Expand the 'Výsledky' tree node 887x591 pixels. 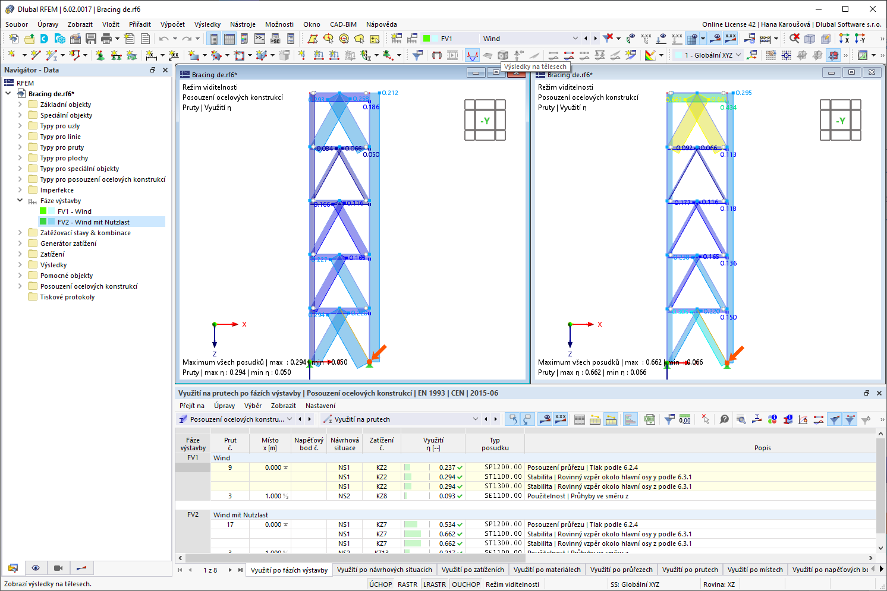tap(20, 265)
